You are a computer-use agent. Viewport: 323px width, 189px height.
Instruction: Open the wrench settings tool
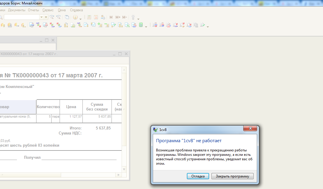click(x=133, y=17)
